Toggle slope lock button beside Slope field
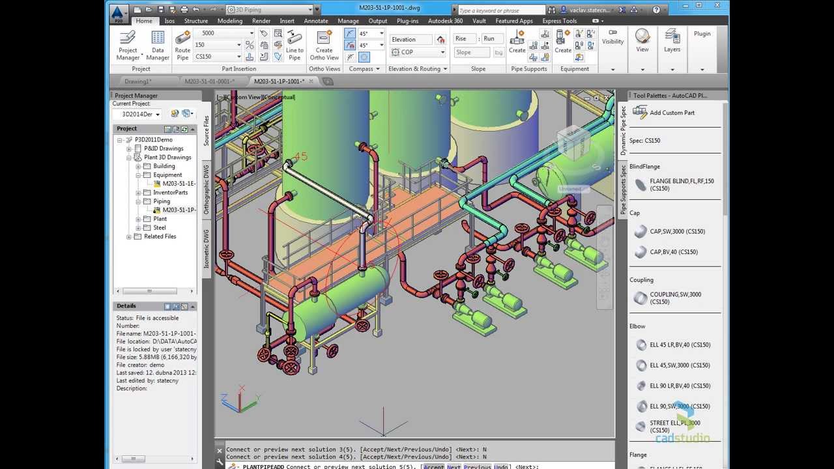This screenshot has width=834, height=469. pos(498,52)
